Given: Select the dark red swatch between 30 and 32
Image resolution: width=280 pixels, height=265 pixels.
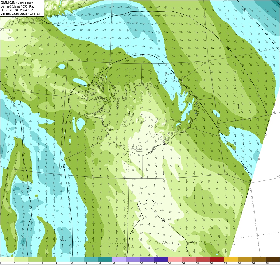Looking at the screenshot, I should (x=217, y=259).
